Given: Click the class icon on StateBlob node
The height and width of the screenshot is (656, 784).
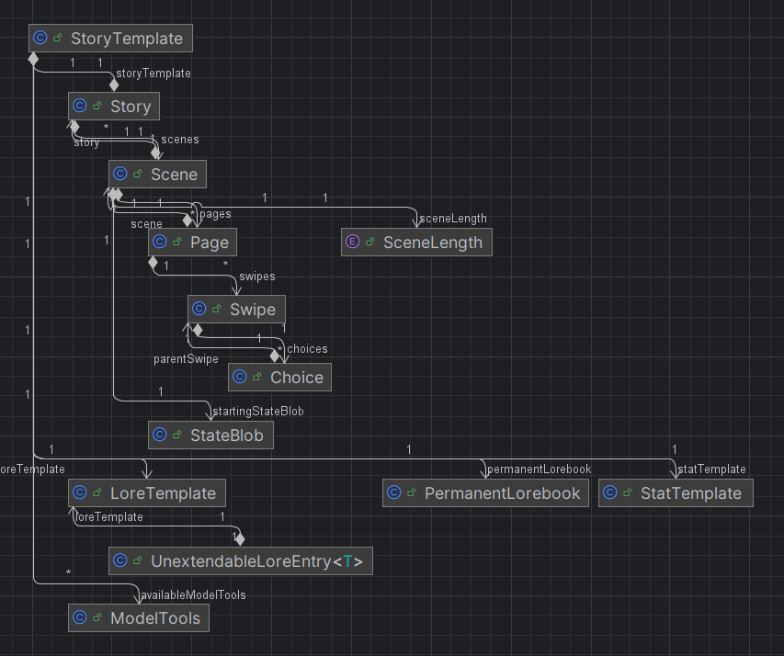Looking at the screenshot, I should 160,435.
